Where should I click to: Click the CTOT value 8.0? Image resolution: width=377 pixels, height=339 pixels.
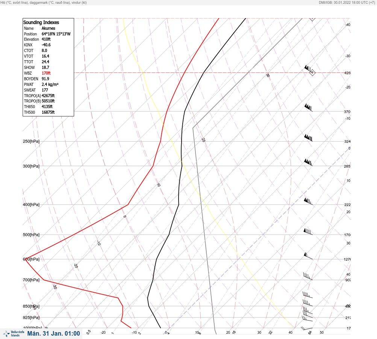click(x=44, y=50)
